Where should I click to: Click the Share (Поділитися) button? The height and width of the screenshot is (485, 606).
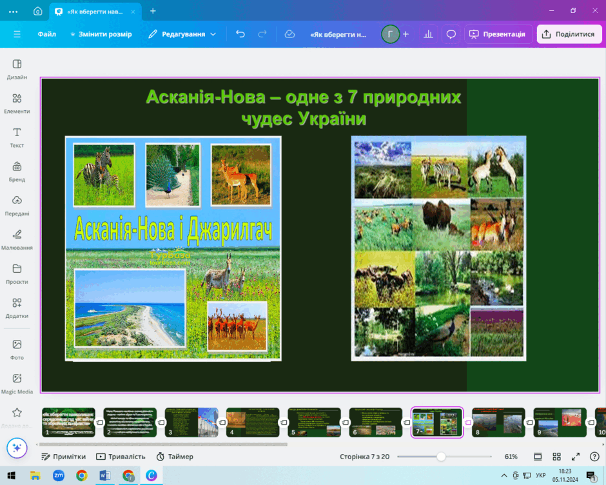click(x=570, y=34)
